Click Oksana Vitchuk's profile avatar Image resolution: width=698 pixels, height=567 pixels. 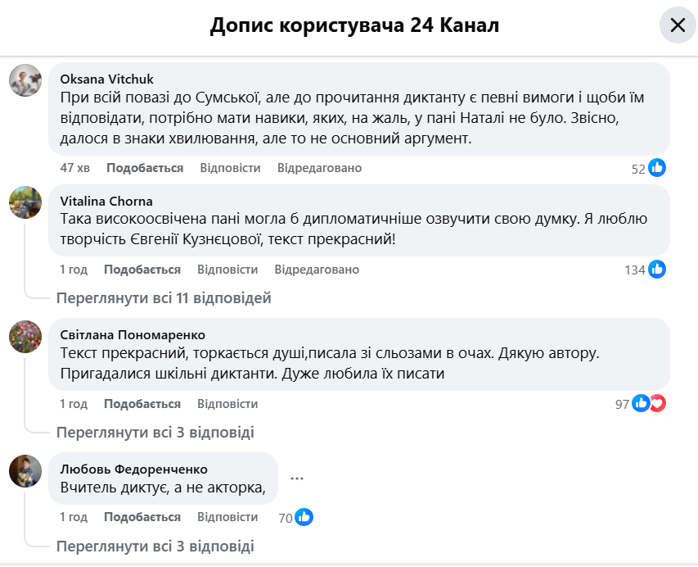click(x=25, y=79)
